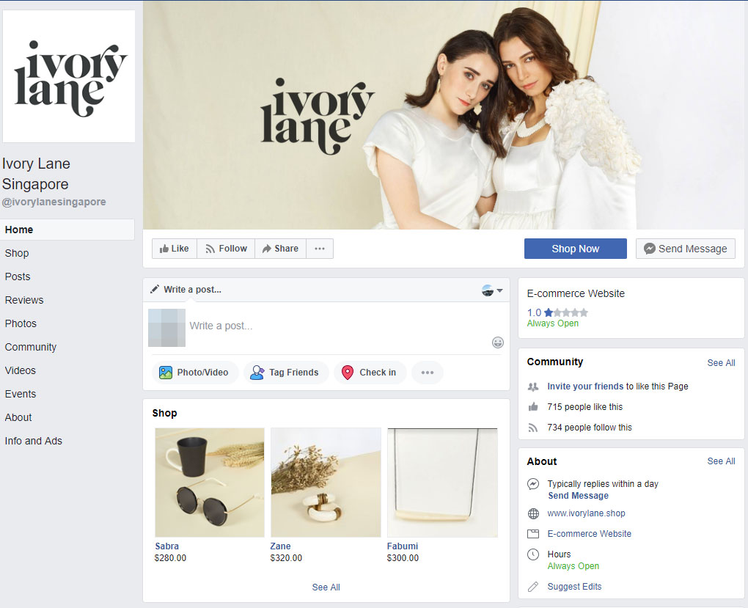Screen dimensions: 748x608
Task: Click the Ivory Lane profile logo picture
Action: [70, 76]
